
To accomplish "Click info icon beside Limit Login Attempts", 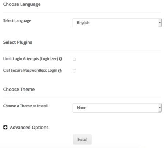I will pyautogui.click(x=61, y=59).
